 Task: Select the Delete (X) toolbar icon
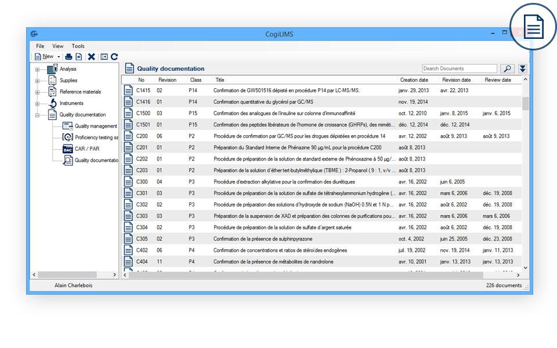[91, 56]
